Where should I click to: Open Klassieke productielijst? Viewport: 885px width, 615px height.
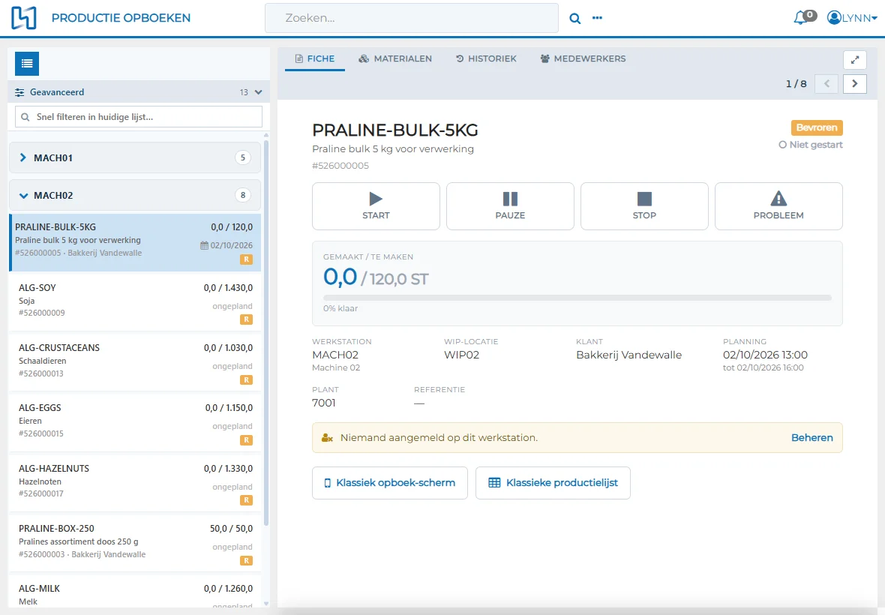[x=553, y=483]
